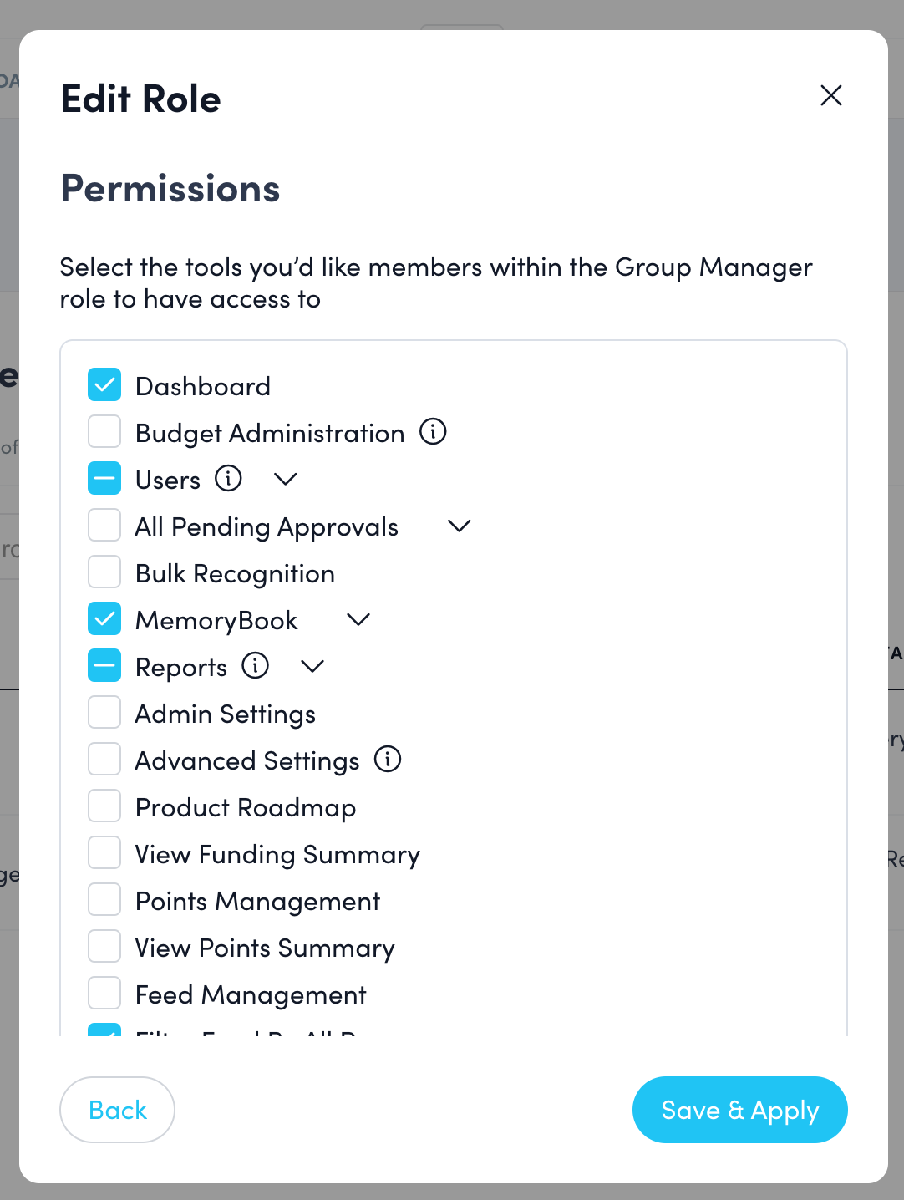Enable Admin Settings access

(x=104, y=712)
